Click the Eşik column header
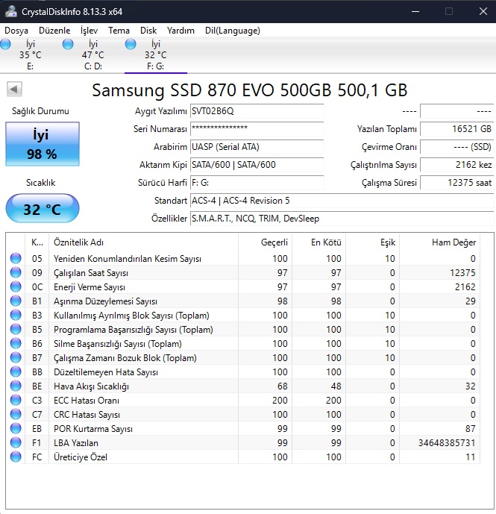 [x=373, y=242]
